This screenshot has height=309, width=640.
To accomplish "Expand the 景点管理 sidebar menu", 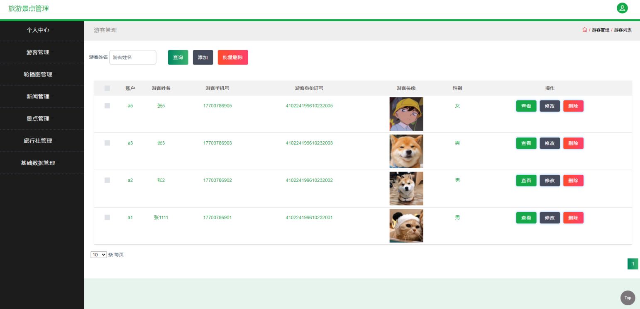I will click(x=42, y=118).
